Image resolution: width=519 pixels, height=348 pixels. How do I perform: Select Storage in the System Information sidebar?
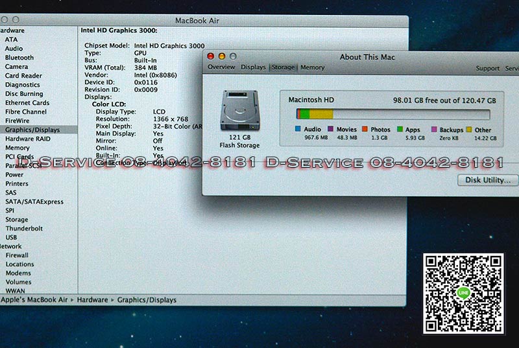point(17,220)
